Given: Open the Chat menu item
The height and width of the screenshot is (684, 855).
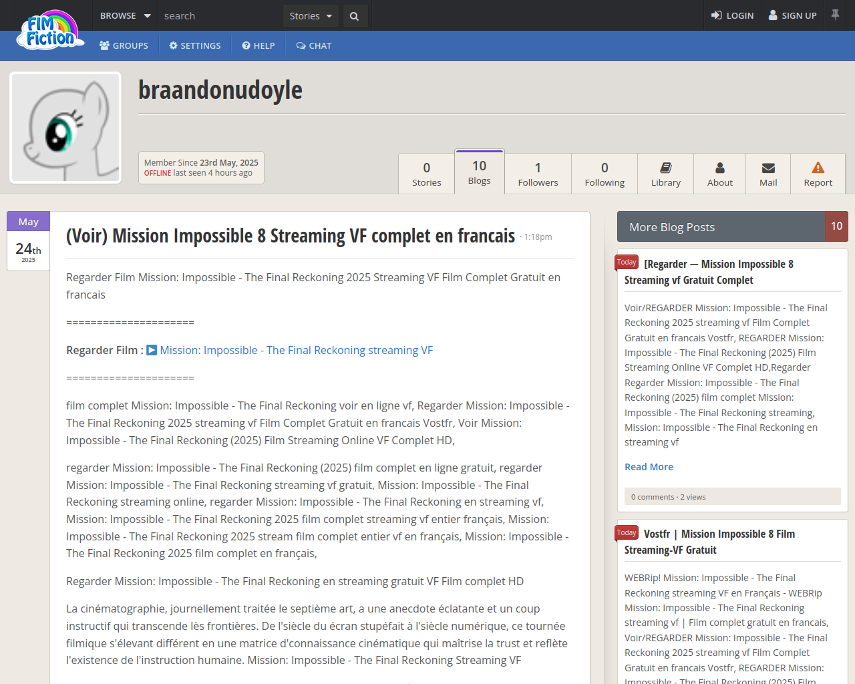Looking at the screenshot, I should pos(314,45).
